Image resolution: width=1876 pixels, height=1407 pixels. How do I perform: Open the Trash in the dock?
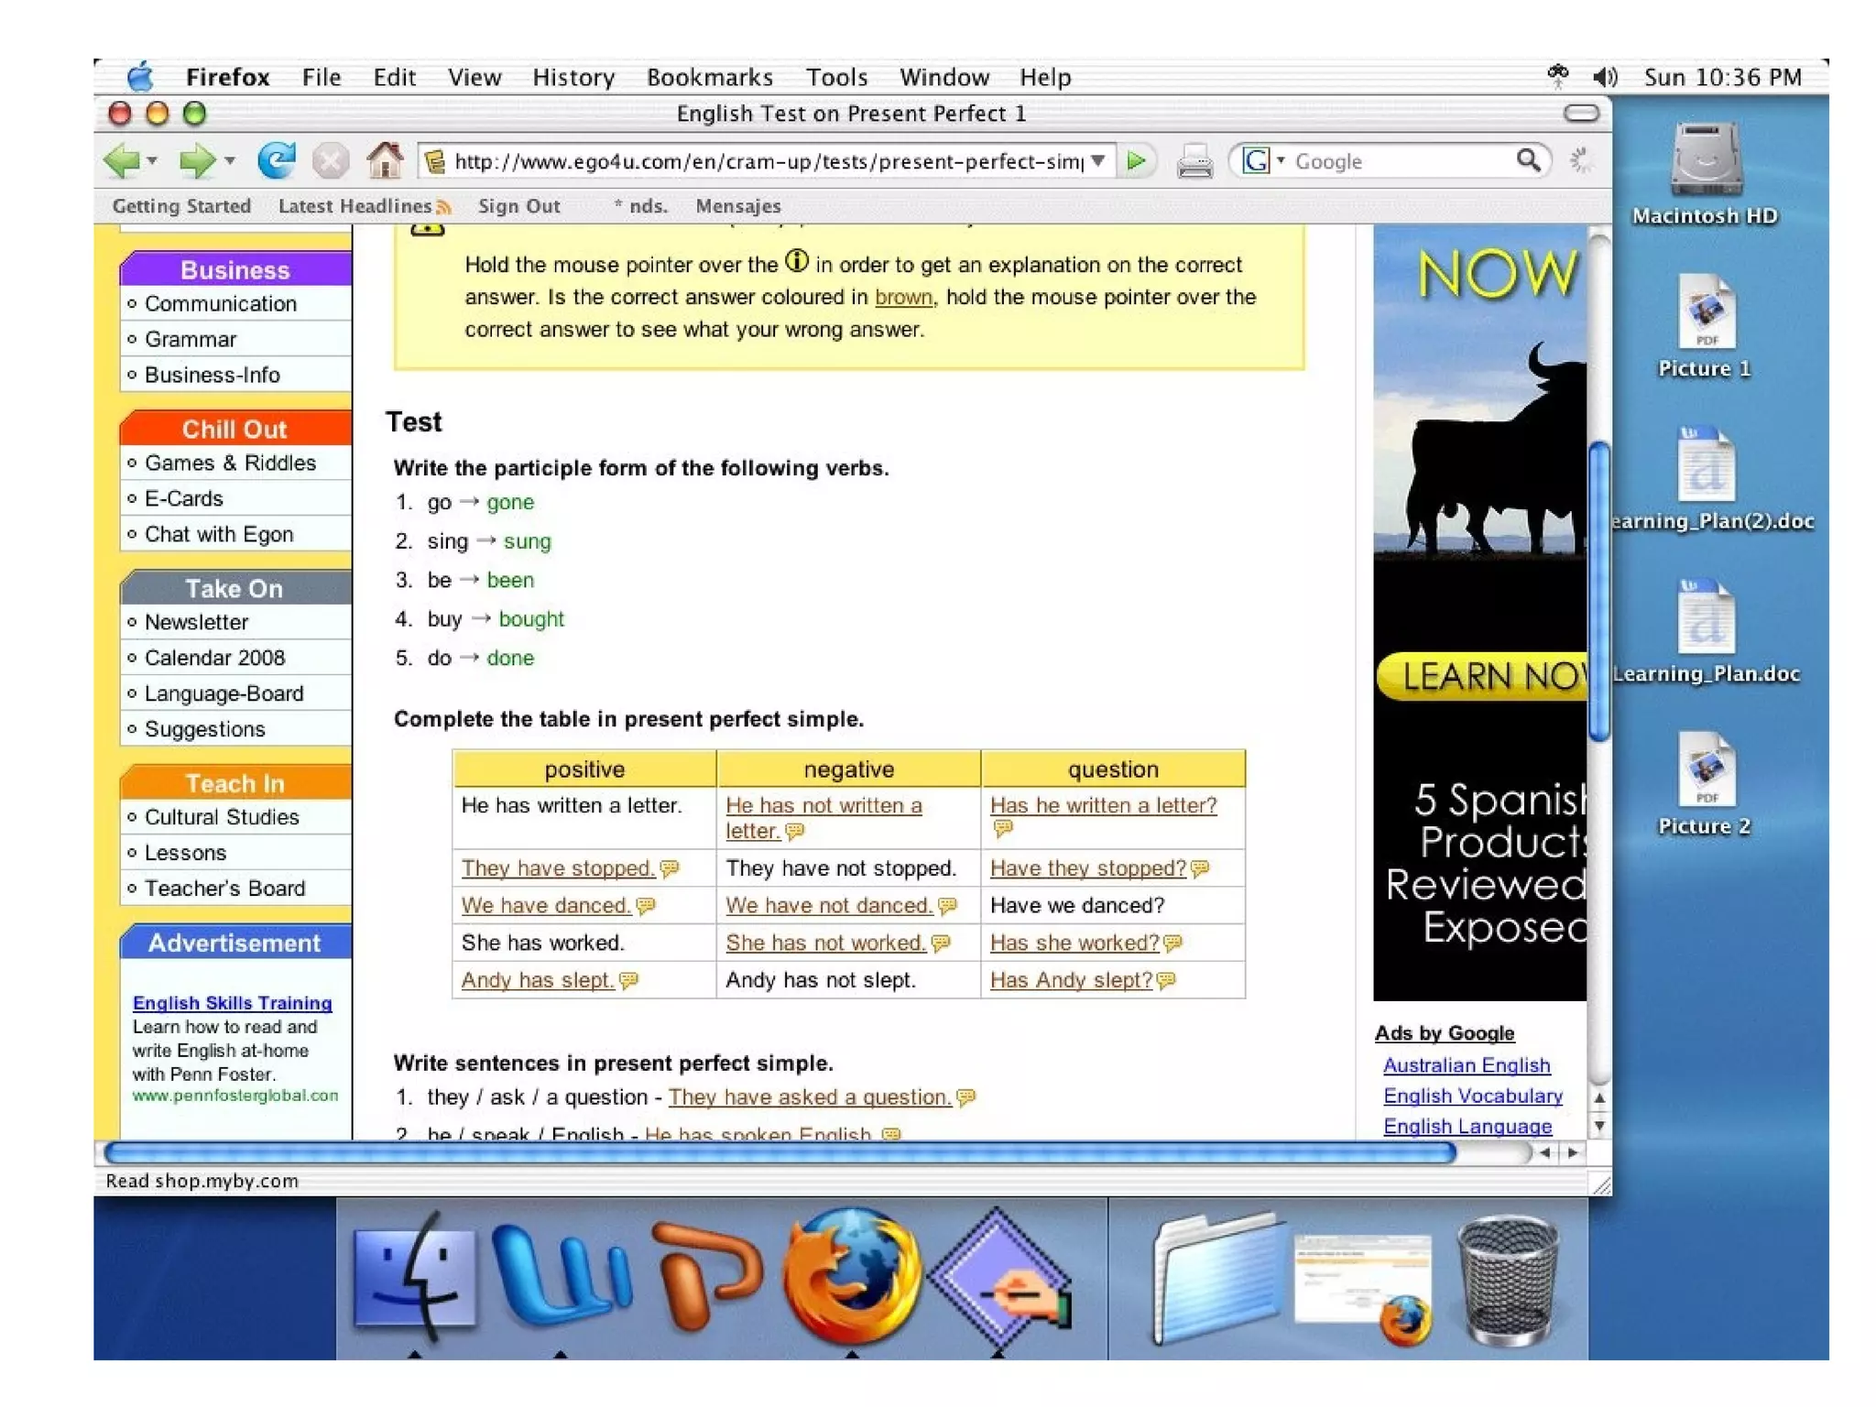(1507, 1281)
